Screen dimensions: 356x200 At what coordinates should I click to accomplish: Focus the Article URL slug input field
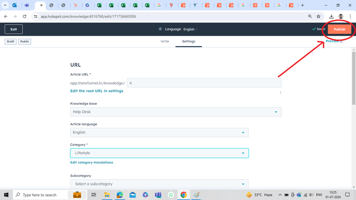[204, 83]
